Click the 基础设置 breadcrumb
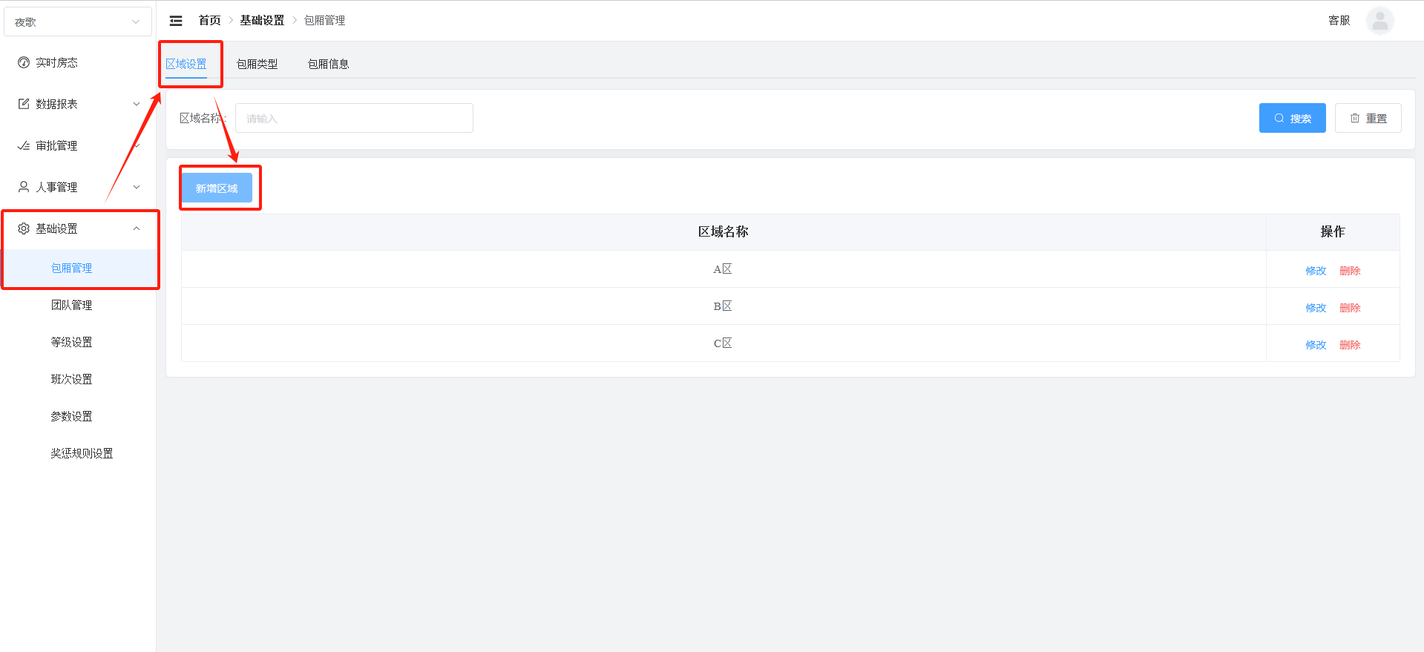1424x652 pixels. (x=262, y=21)
